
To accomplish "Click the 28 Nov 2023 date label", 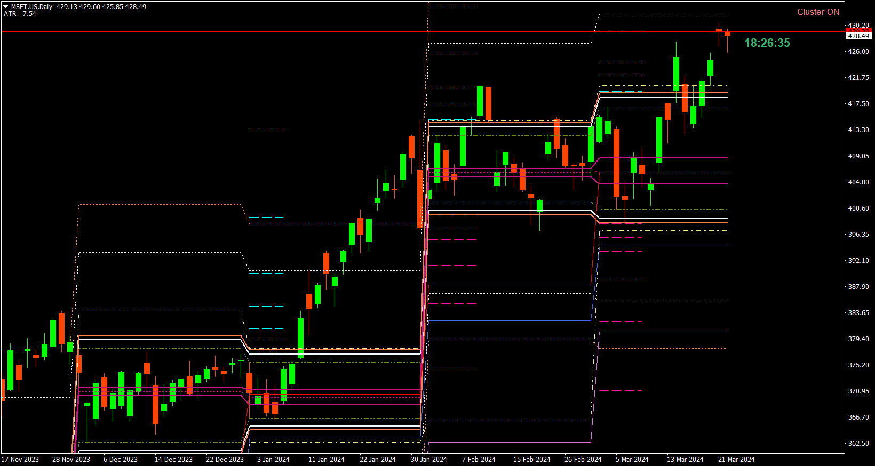I will [x=71, y=460].
